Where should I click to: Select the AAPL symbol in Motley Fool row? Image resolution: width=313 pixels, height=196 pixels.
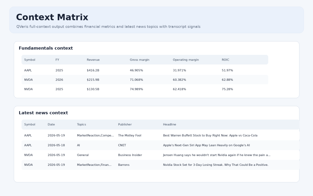(x=28, y=135)
